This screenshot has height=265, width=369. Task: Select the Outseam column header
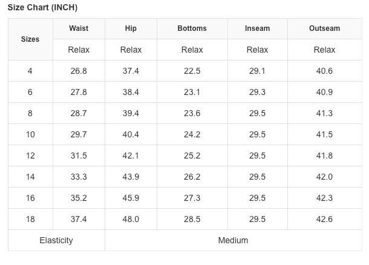(324, 28)
